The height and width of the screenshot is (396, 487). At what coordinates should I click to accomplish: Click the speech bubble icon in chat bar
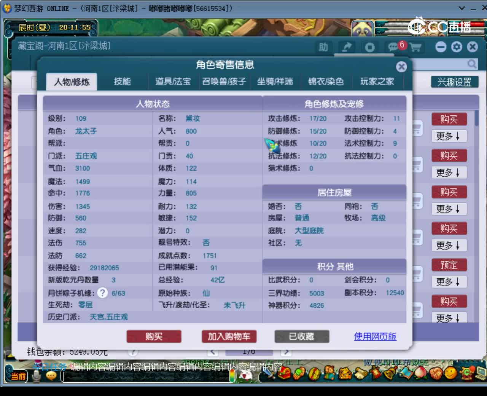point(51,376)
